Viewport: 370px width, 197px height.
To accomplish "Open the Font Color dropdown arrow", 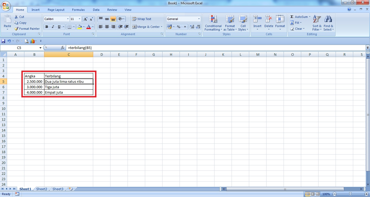I will (x=93, y=27).
